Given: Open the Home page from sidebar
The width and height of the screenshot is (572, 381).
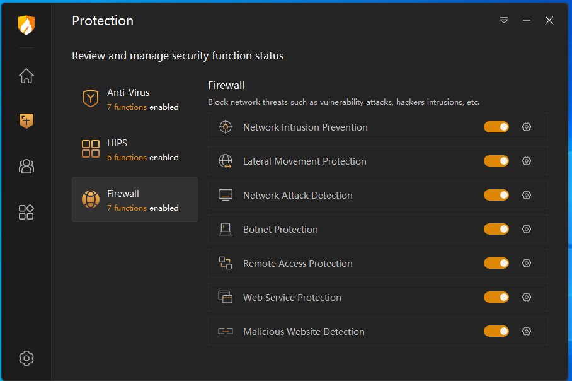Looking at the screenshot, I should pos(26,76).
